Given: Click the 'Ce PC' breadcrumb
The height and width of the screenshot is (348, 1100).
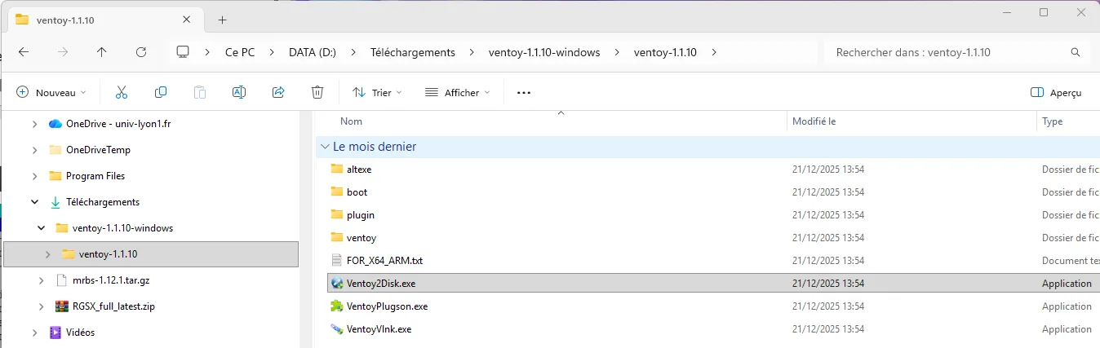Looking at the screenshot, I should click(240, 52).
